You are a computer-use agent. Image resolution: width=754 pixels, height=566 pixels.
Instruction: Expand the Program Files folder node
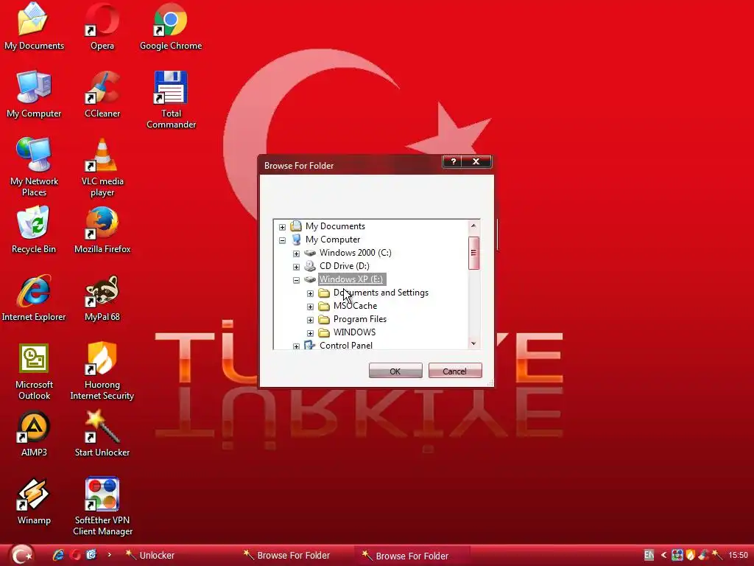[310, 320]
